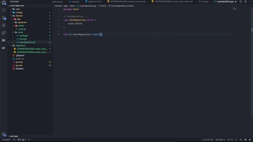
Task: Switch to the store.go tab
Action: [74, 2]
